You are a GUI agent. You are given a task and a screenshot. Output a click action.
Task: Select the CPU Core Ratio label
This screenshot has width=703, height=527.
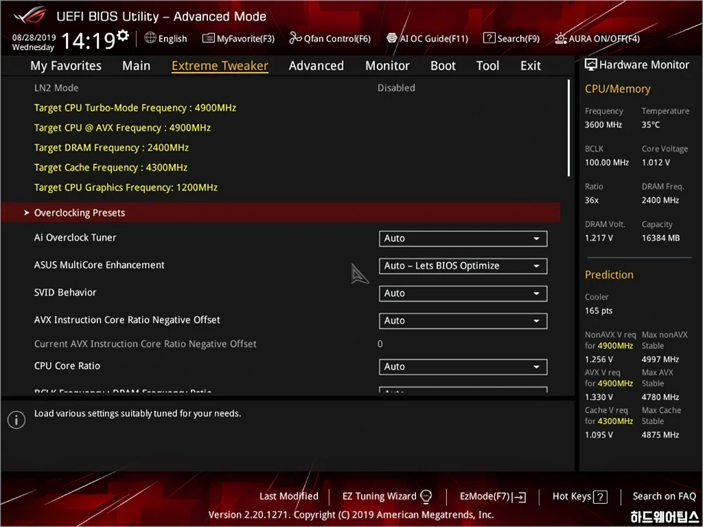click(67, 366)
